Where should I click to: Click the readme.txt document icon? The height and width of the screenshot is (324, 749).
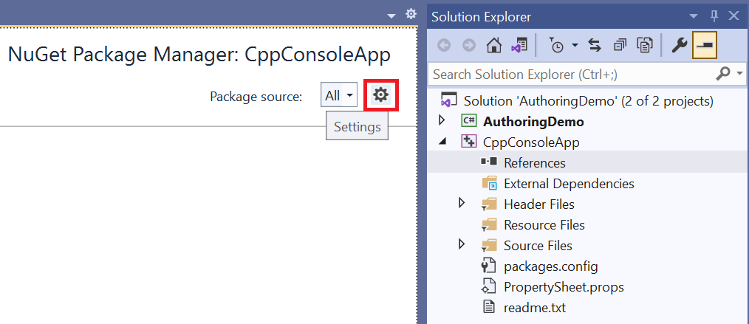[x=488, y=307]
